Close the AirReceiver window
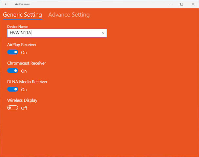199x157 pixels. (x=193, y=4)
